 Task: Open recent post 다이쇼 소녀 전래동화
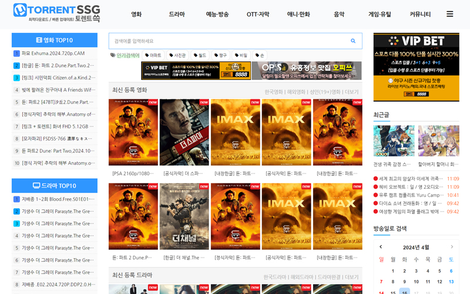click(x=410, y=203)
